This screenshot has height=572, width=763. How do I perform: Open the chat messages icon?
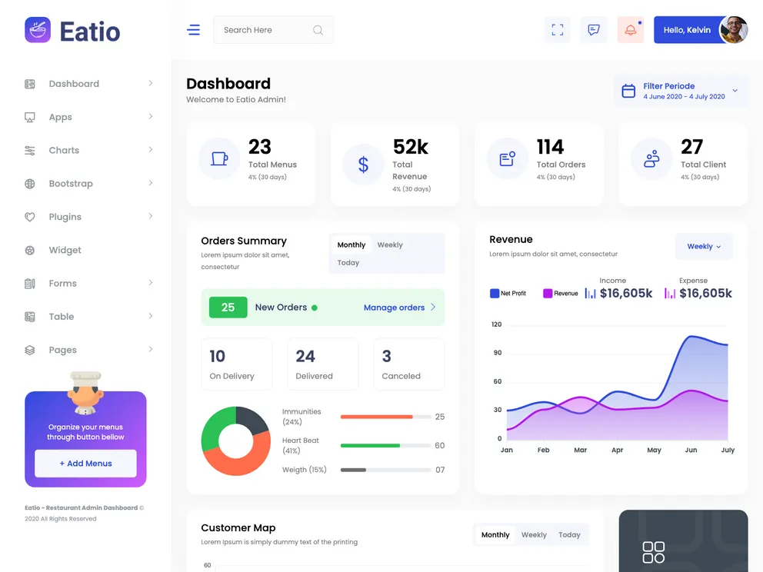(x=593, y=29)
